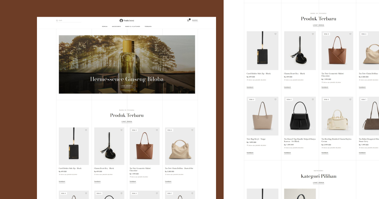Favorite Tas Tote Geometric Midori in right preview
This screenshot has width=379, height=199.
pyautogui.click(x=350, y=34)
